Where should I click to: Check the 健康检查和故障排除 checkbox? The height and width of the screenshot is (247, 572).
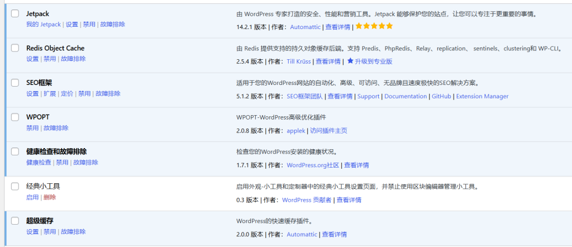15,152
